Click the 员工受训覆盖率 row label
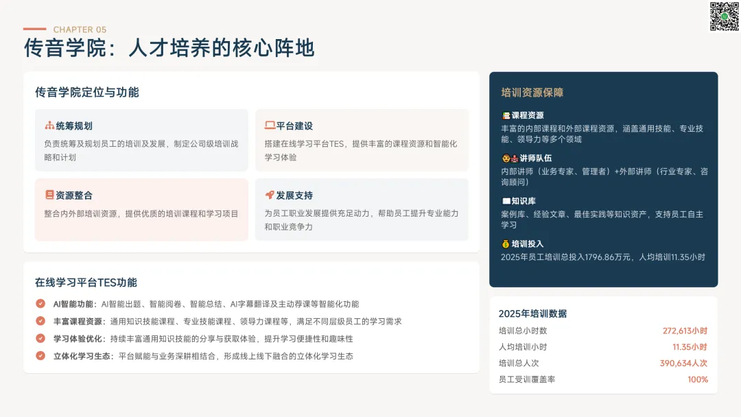The image size is (741, 417). [527, 379]
